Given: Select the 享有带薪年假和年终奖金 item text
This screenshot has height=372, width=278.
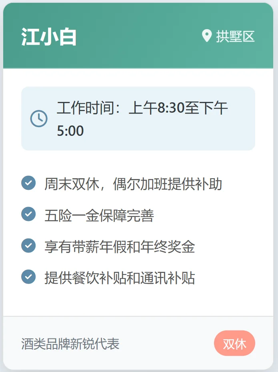Looking at the screenshot, I should point(119,247).
